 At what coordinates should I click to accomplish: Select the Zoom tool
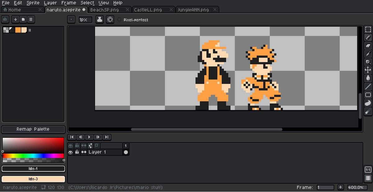point(368,62)
